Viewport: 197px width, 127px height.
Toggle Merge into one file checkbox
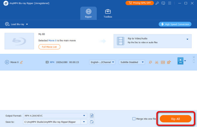[x=134, y=119]
